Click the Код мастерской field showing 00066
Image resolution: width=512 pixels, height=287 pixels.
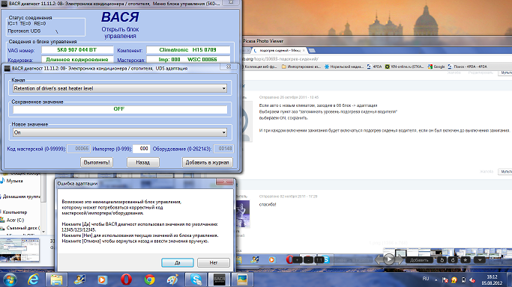point(79,149)
